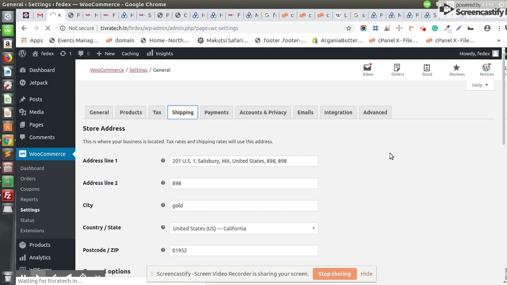Expand the Country / State dropdown
The image size is (507, 285).
pyautogui.click(x=244, y=228)
